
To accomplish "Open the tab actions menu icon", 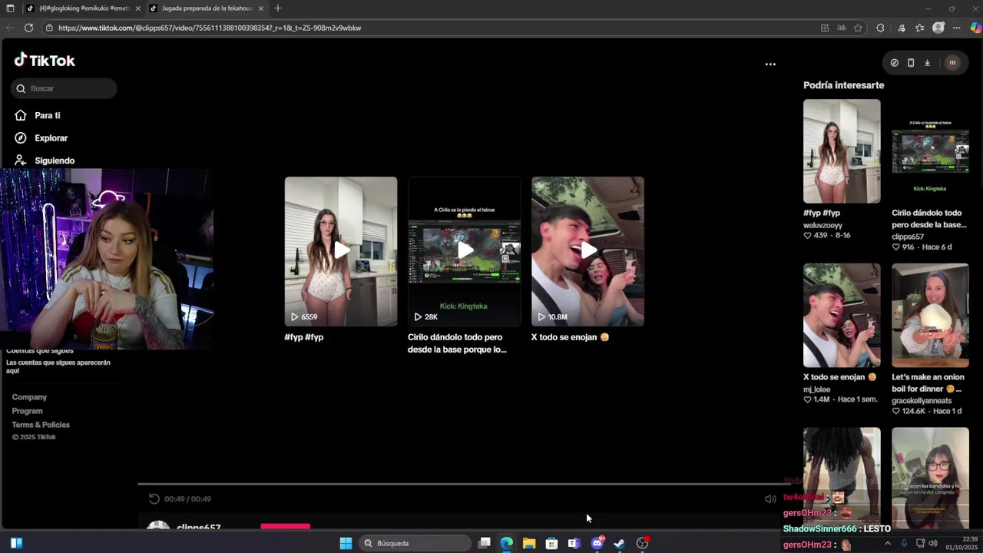I will click(10, 8).
